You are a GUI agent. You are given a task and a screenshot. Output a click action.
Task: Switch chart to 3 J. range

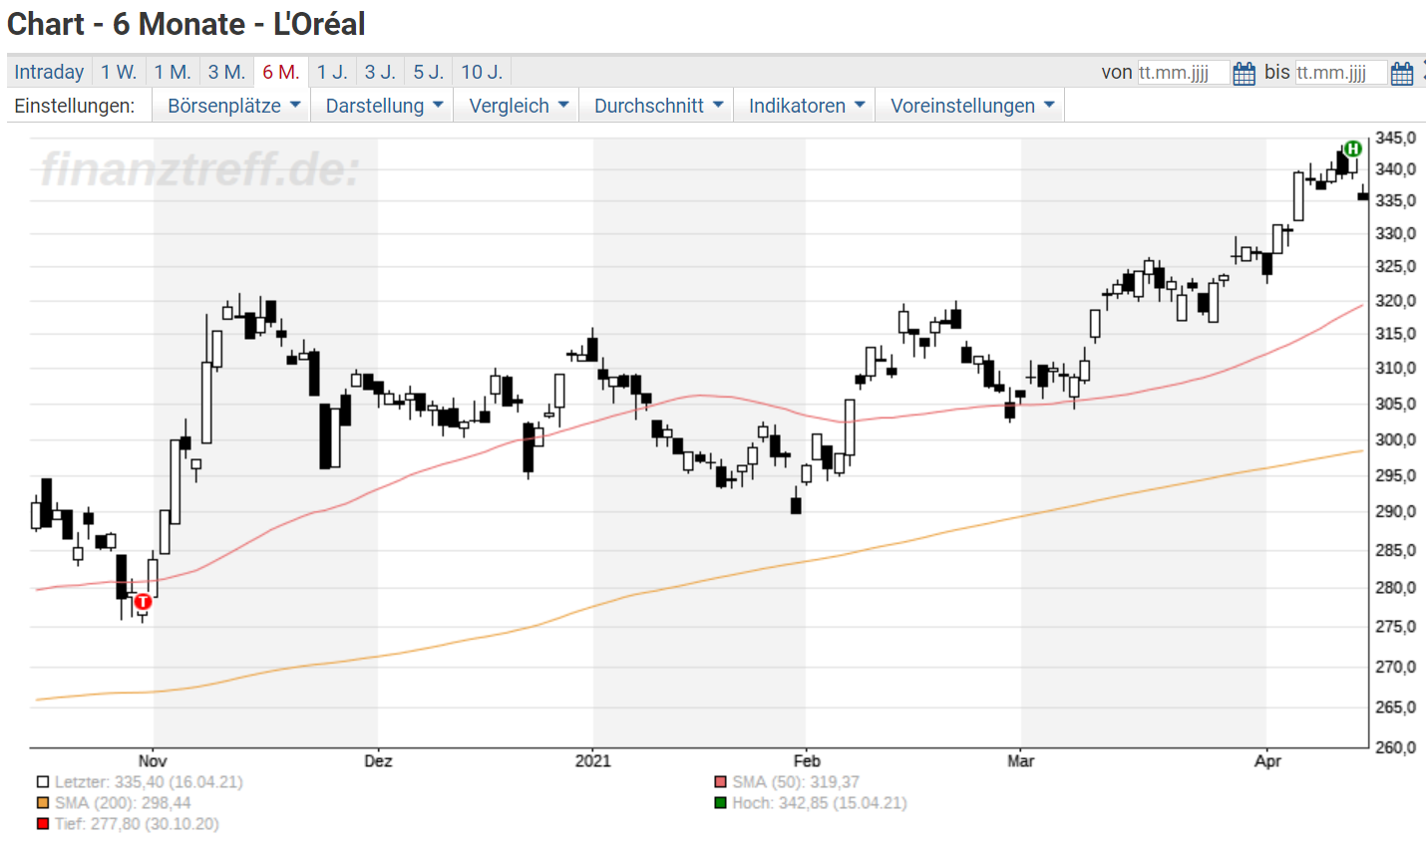[380, 72]
